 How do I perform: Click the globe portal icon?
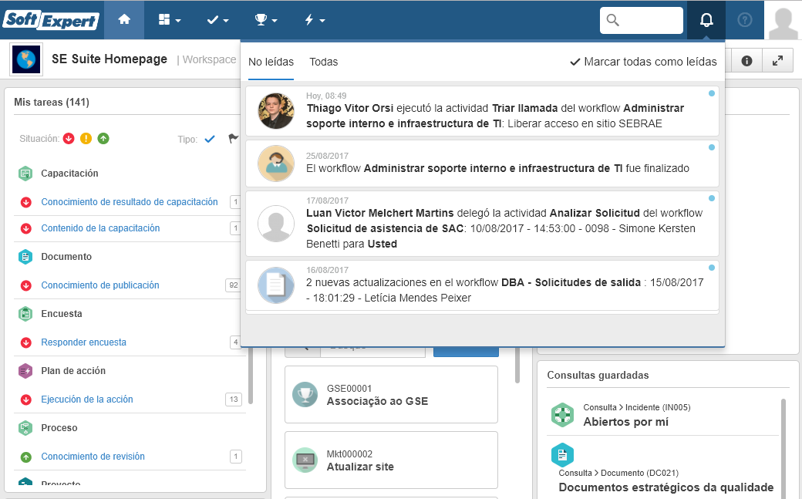(26, 60)
